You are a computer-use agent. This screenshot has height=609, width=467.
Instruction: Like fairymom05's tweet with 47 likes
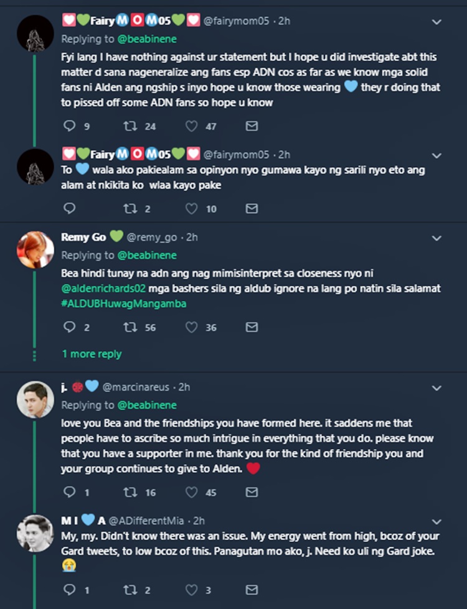point(192,126)
